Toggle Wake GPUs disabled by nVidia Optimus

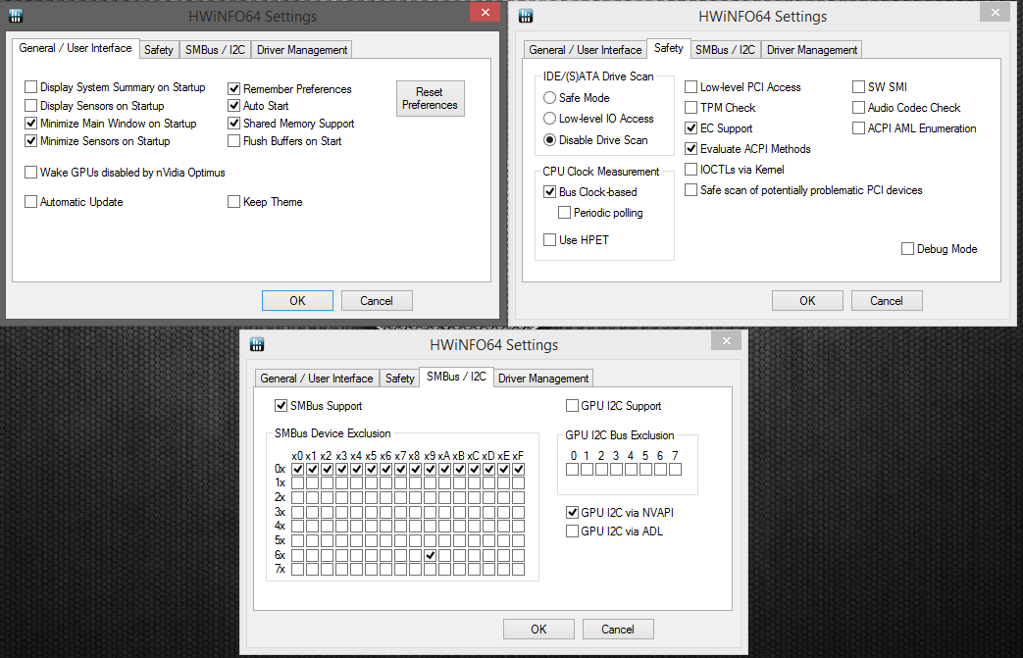[x=125, y=173]
